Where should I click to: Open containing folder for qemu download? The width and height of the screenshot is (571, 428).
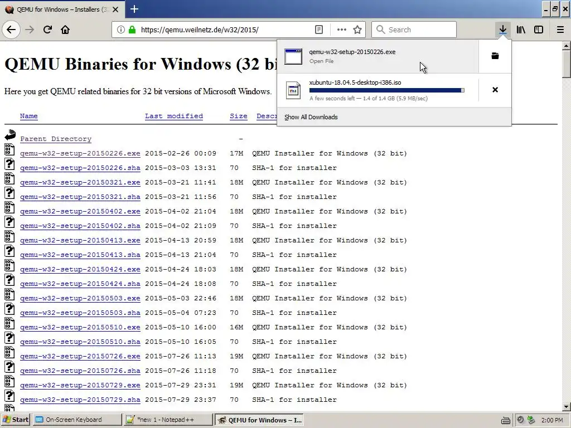pyautogui.click(x=495, y=56)
